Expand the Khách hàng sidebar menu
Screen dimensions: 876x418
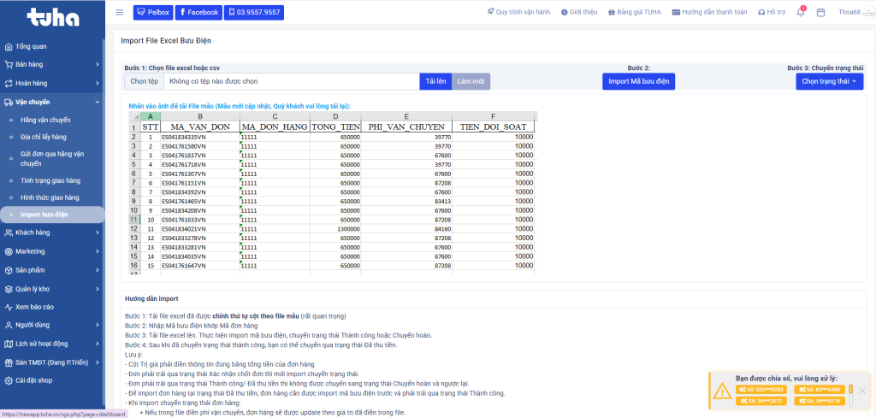51,233
